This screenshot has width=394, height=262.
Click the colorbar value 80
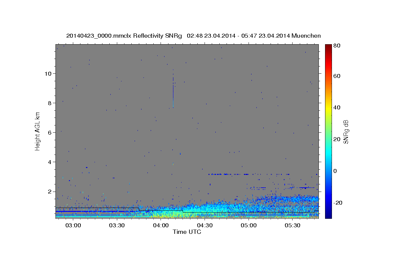pos(338,46)
